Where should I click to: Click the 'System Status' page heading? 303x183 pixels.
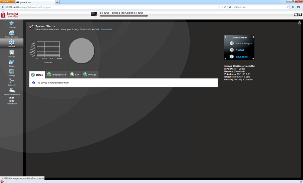point(45,26)
